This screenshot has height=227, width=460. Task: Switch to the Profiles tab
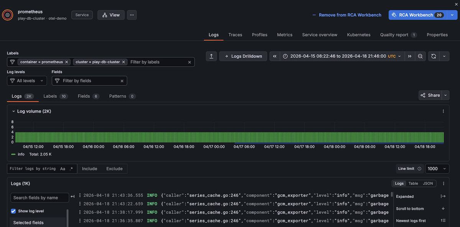pos(260,35)
